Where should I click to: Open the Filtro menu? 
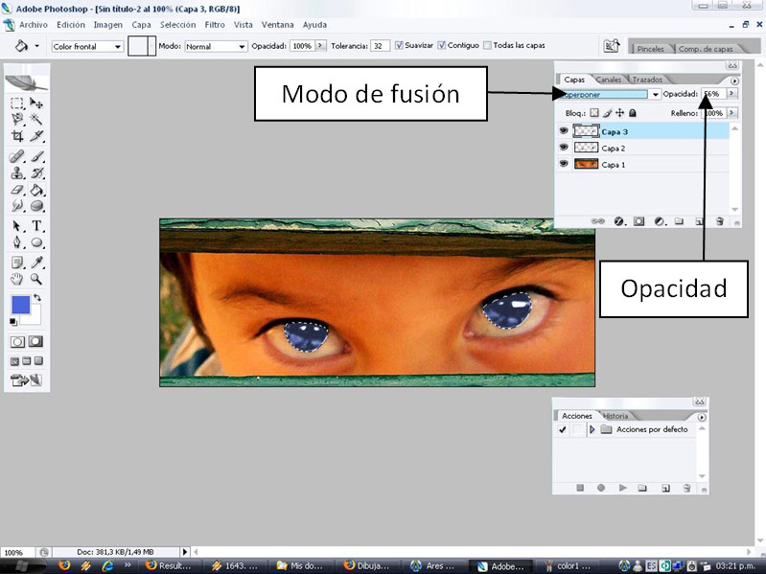(215, 25)
